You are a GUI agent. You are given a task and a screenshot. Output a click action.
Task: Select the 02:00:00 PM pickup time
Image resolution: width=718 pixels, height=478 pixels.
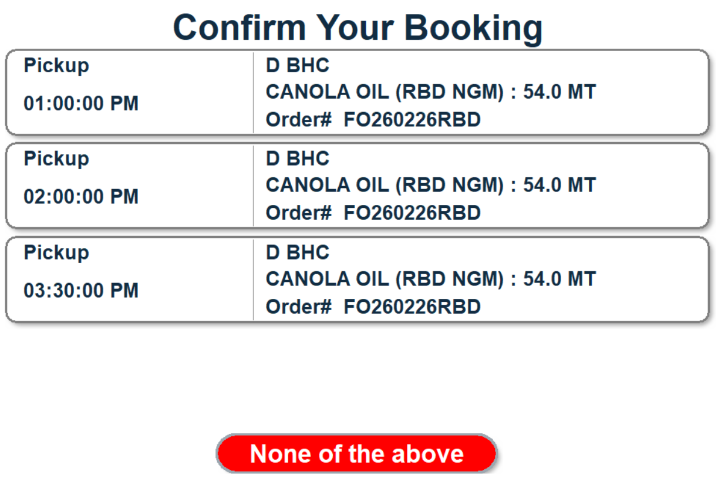point(81,197)
